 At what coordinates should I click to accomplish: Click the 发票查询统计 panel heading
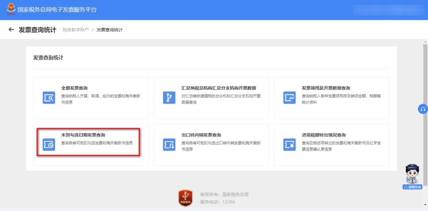[x=48, y=57]
